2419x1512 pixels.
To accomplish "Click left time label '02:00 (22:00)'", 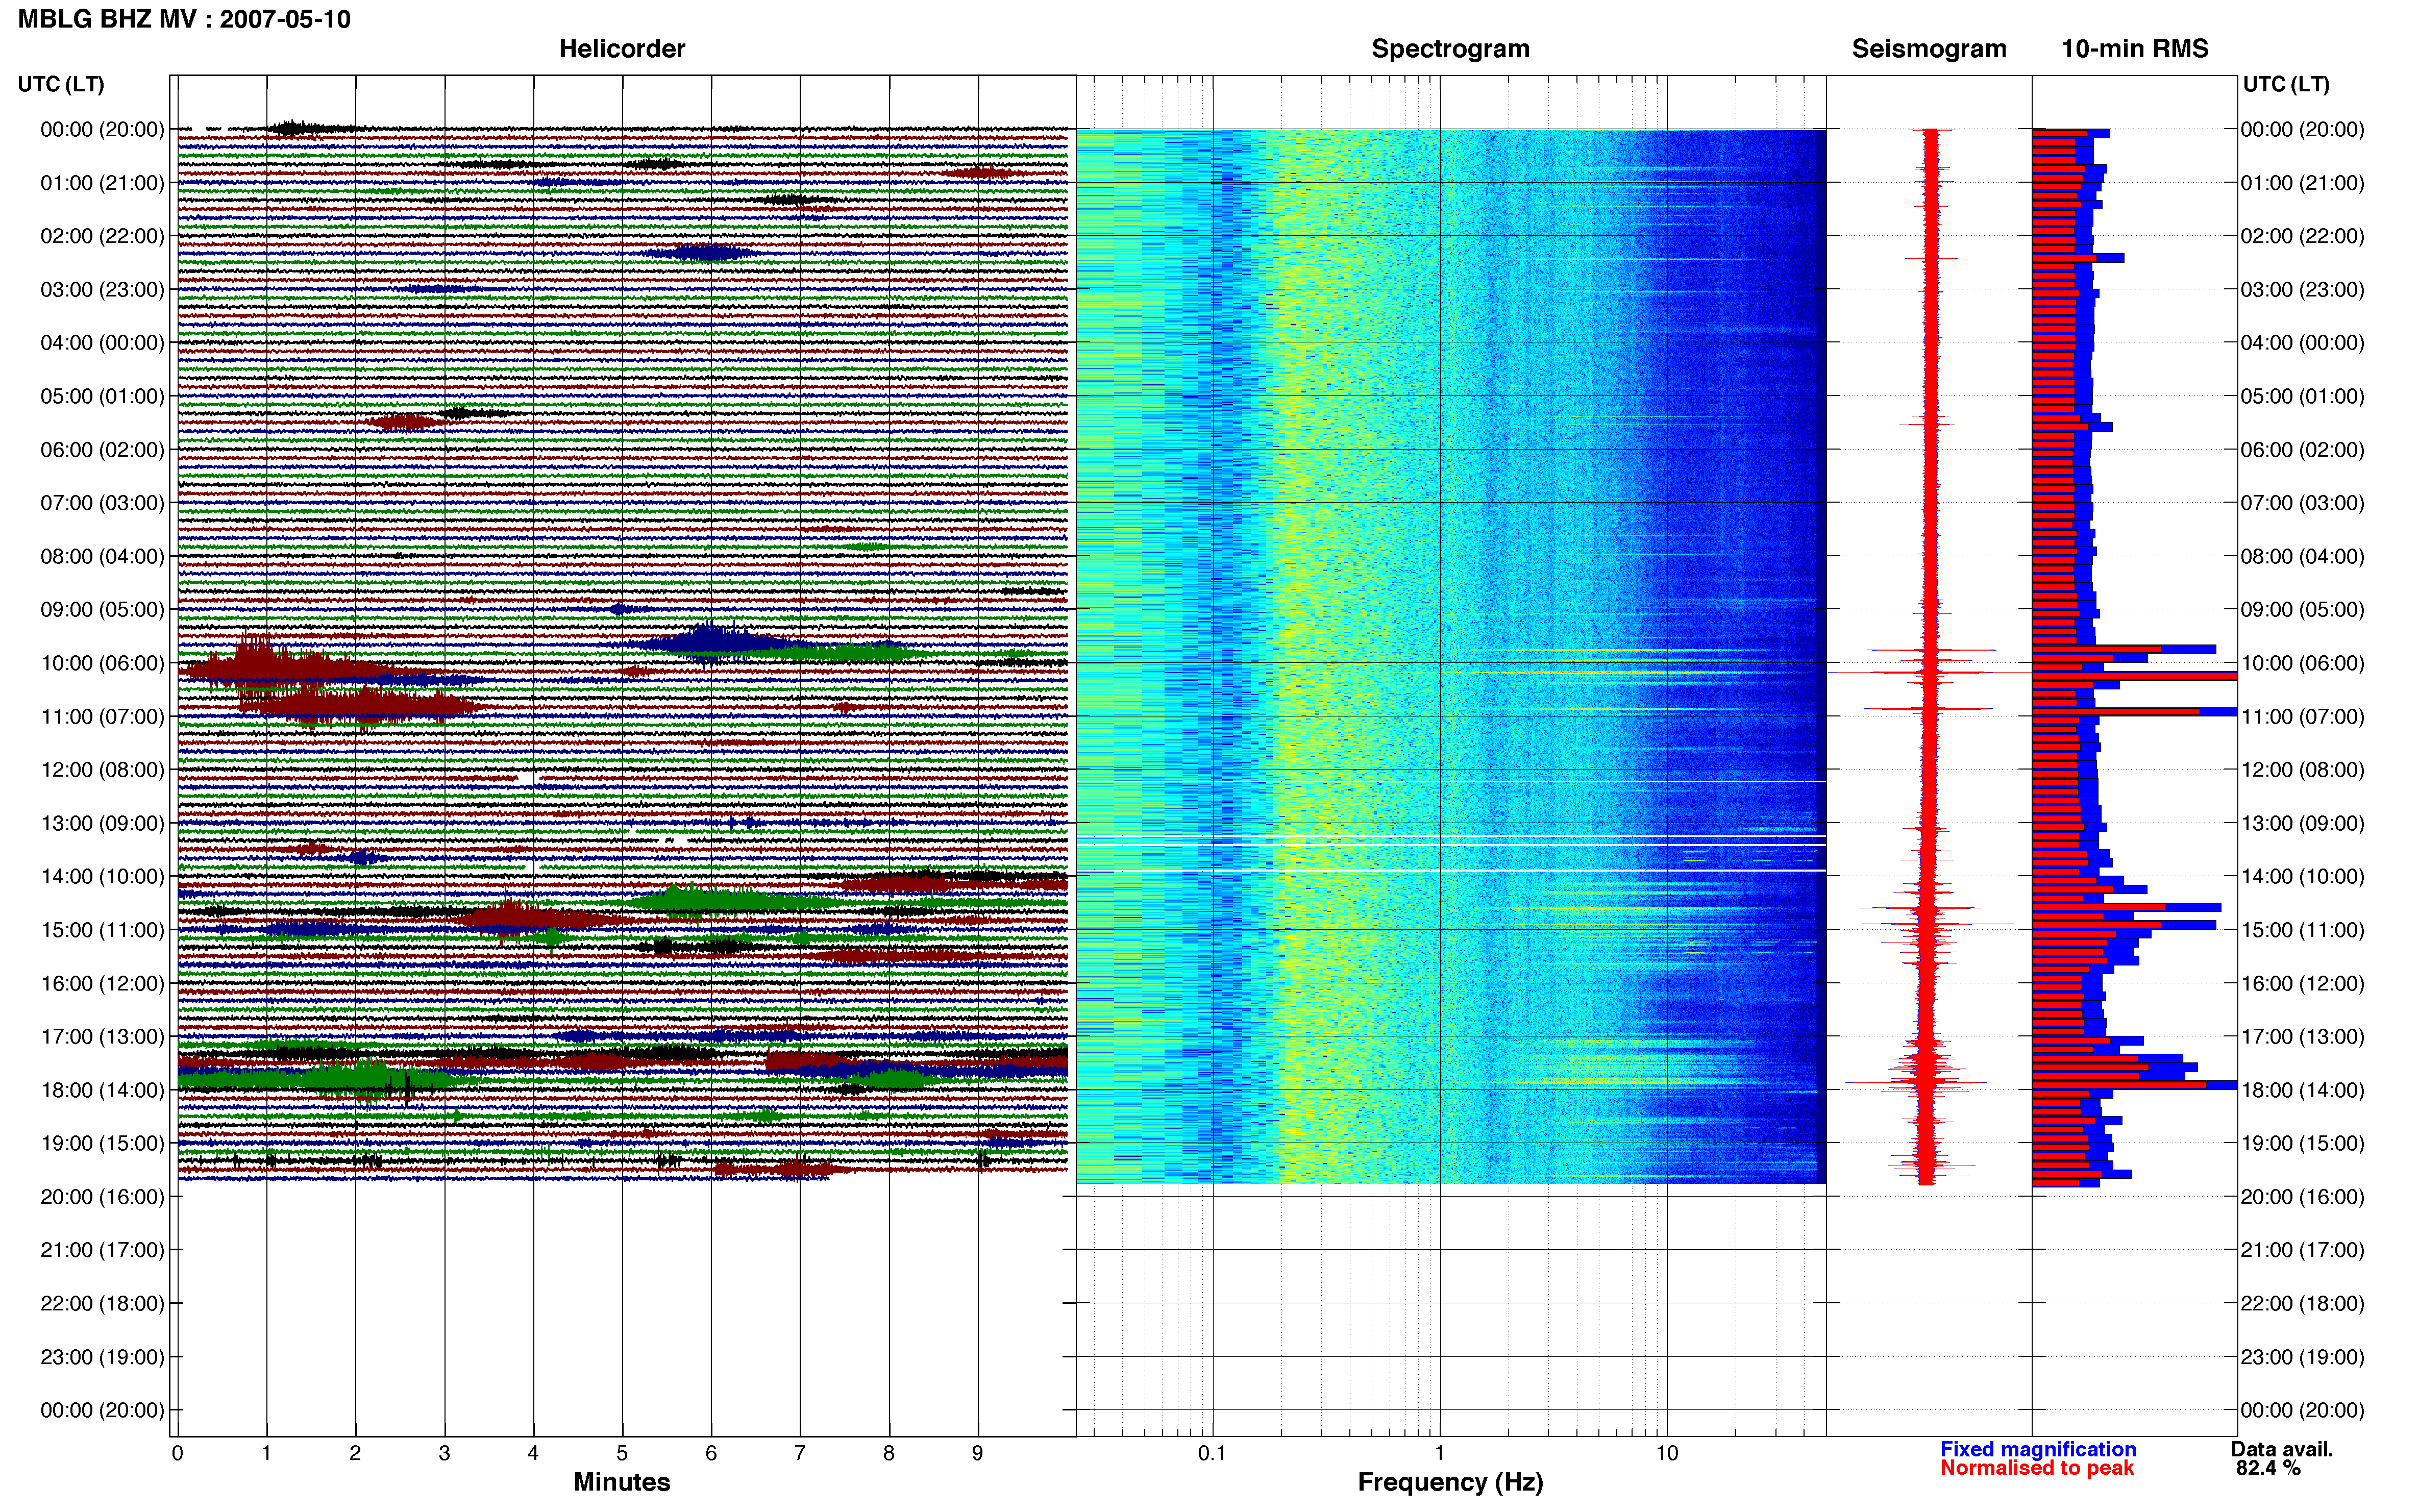I will pos(102,236).
